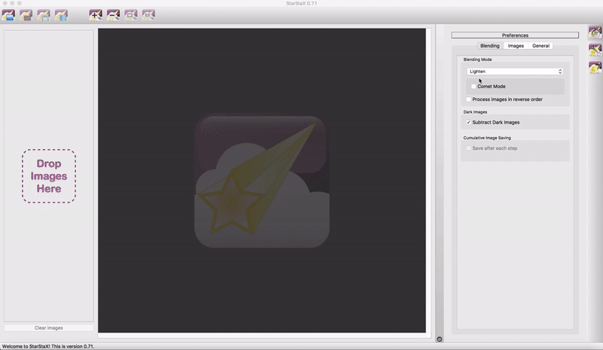
Task: Click the toolbar icon with the blue film strip
Action: [x=61, y=16]
